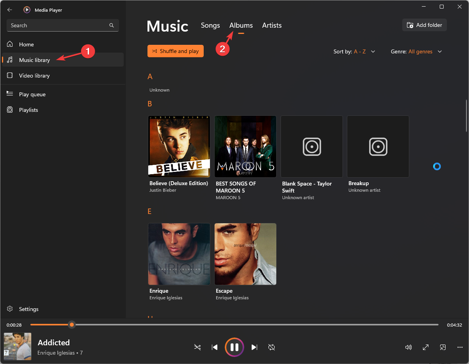Click the Addicted song title

coord(54,343)
